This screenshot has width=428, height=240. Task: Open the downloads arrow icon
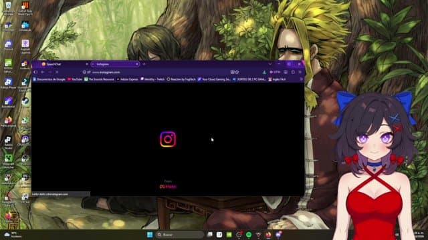click(264, 72)
